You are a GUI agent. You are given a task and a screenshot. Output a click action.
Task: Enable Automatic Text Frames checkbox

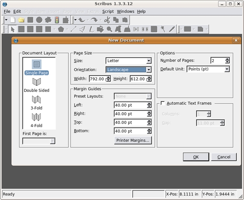(x=163, y=103)
